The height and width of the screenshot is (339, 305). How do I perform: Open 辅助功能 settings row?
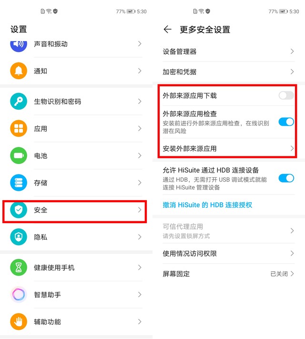(76, 322)
